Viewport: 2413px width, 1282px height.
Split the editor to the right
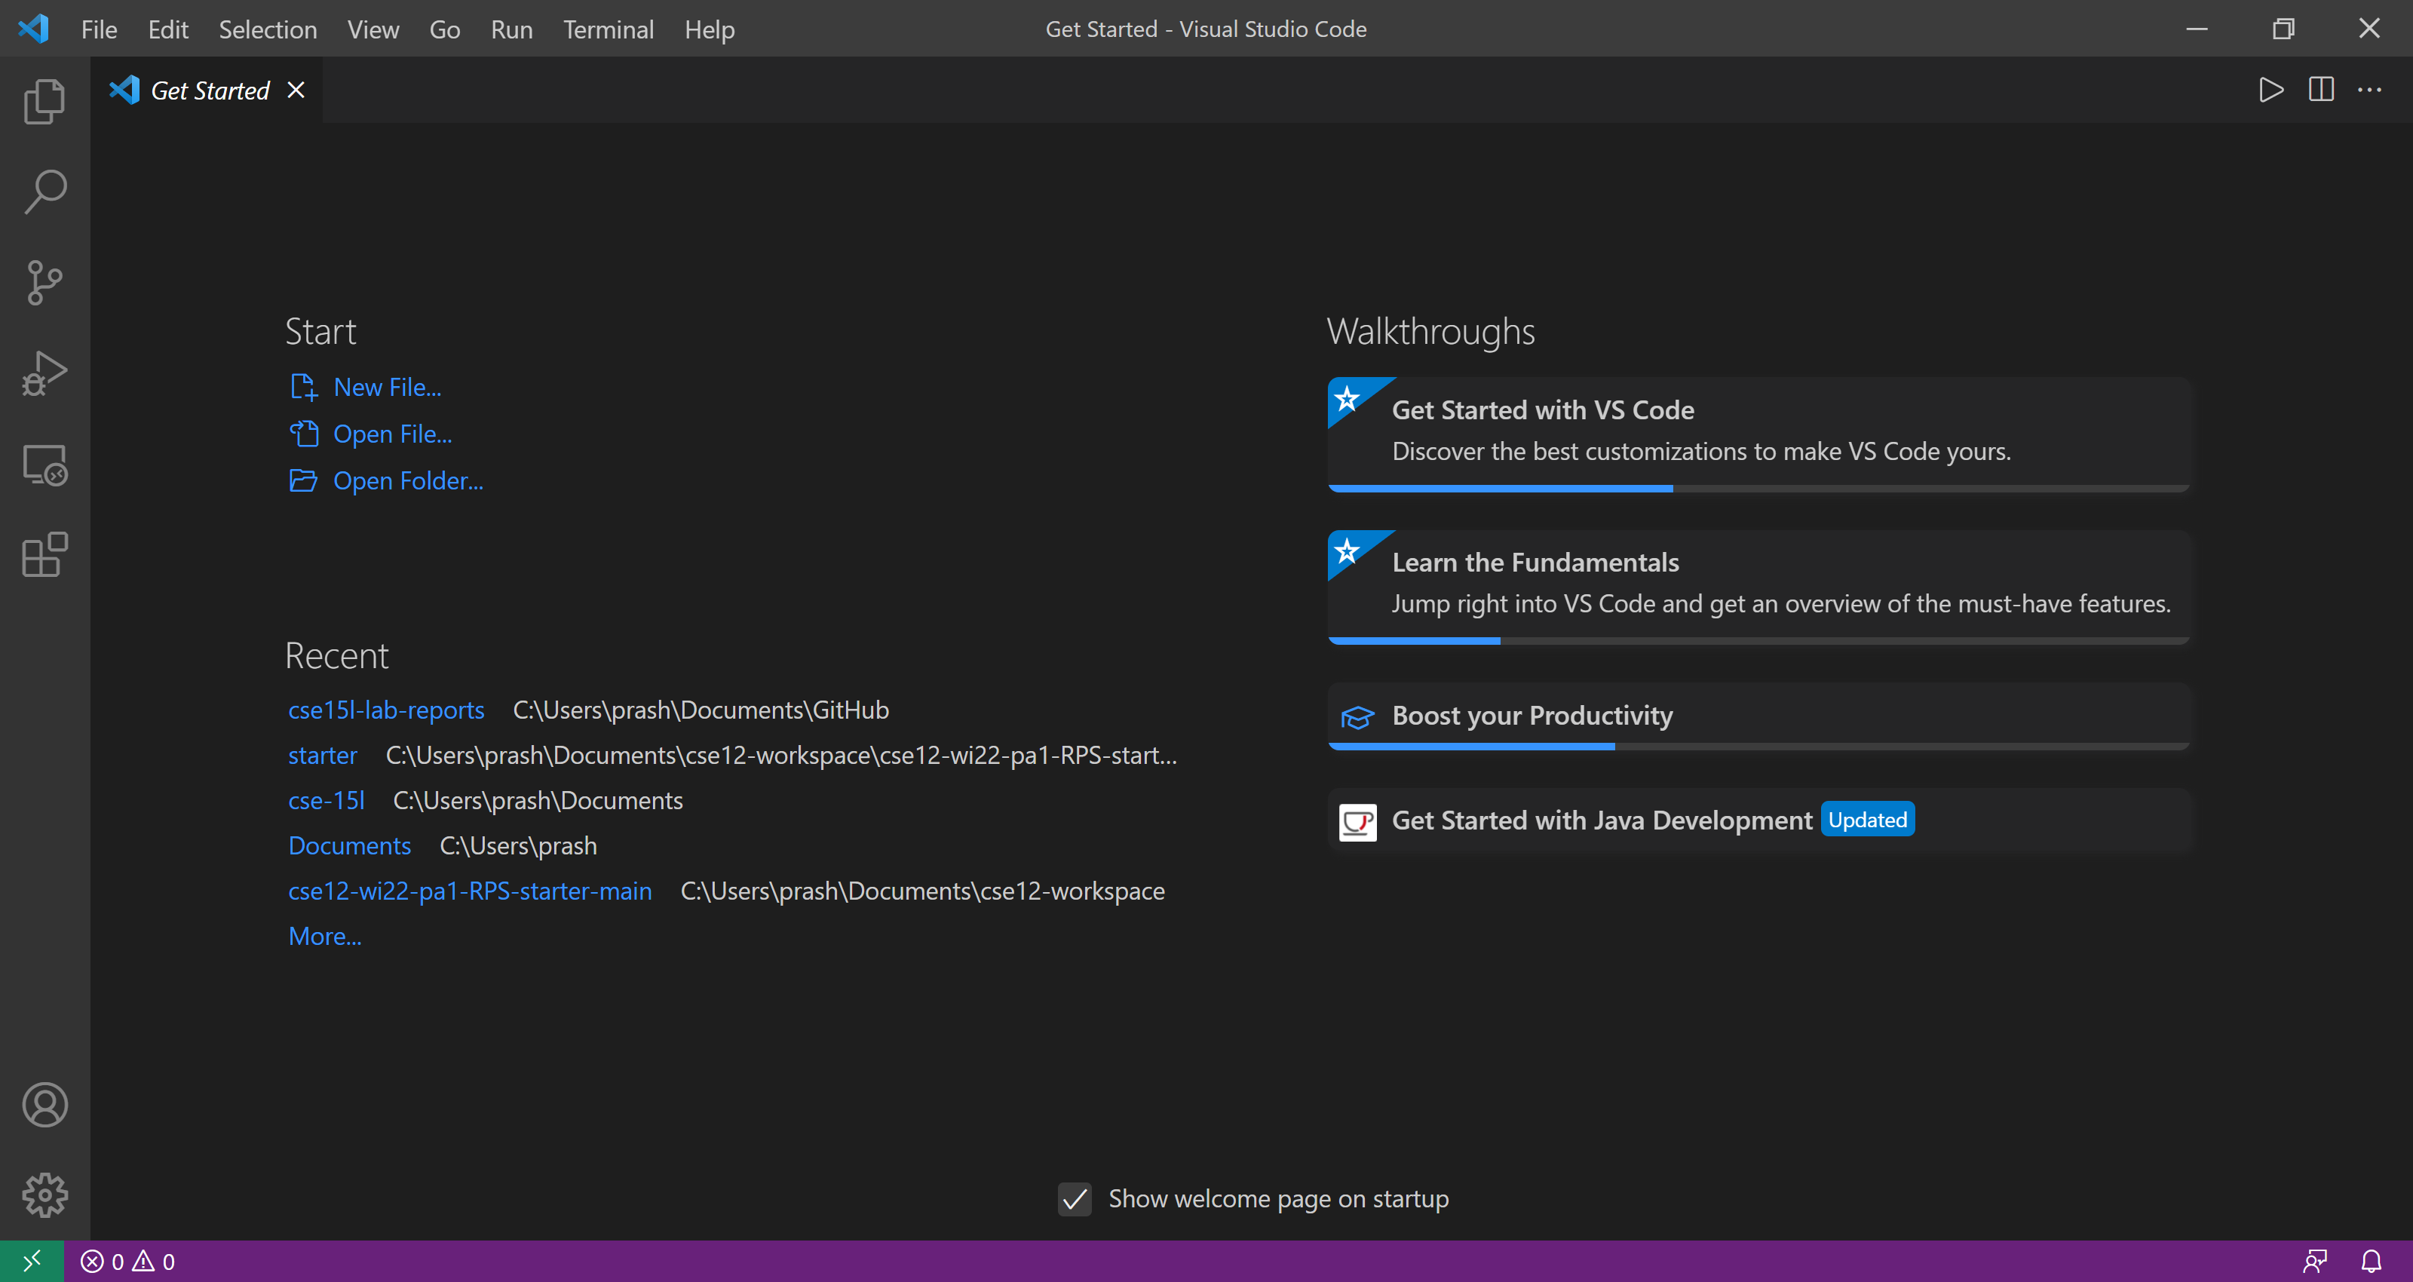(x=2321, y=90)
